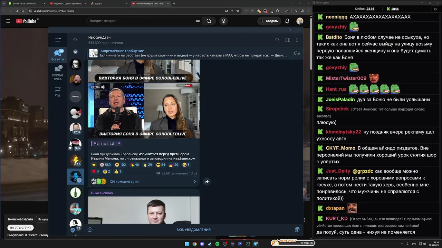
Task: Open the 'Все чаты' folder
Action: point(58,55)
